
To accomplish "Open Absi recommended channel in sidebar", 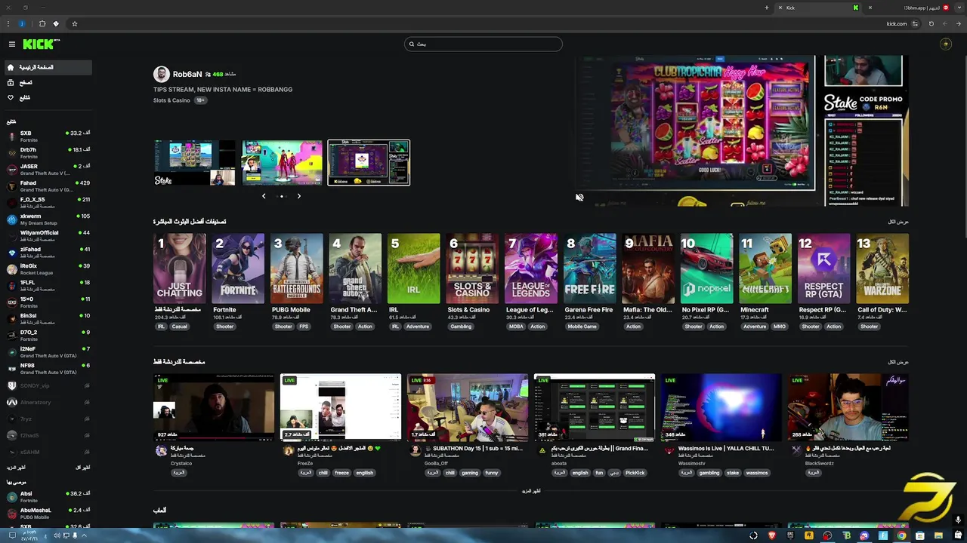I will point(48,497).
